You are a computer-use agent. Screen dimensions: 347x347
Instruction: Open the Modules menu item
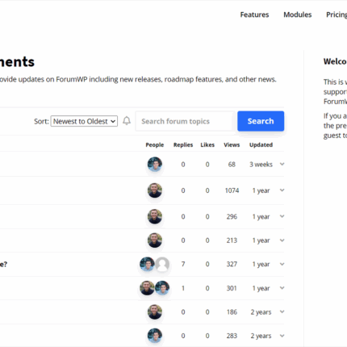coord(298,15)
